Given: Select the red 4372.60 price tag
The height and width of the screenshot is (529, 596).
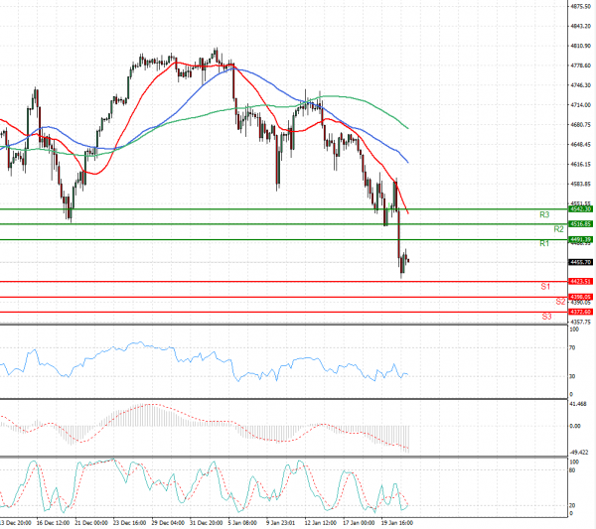Looking at the screenshot, I should click(x=580, y=312).
